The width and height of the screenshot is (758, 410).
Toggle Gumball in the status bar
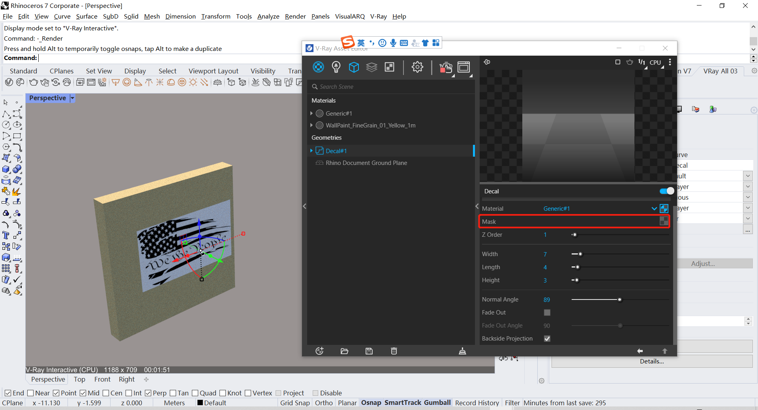point(437,403)
